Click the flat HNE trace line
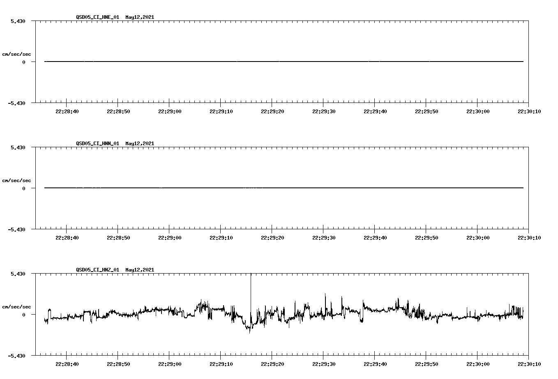The height and width of the screenshot is (379, 558). click(x=284, y=62)
